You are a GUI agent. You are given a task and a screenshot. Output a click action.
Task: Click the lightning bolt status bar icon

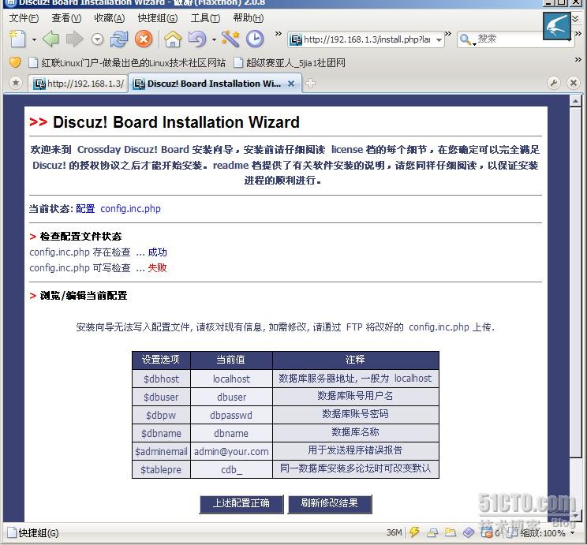point(414,532)
